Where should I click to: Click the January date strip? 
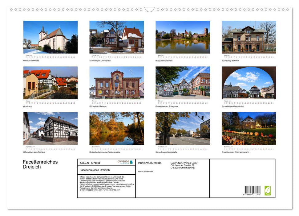50,57
